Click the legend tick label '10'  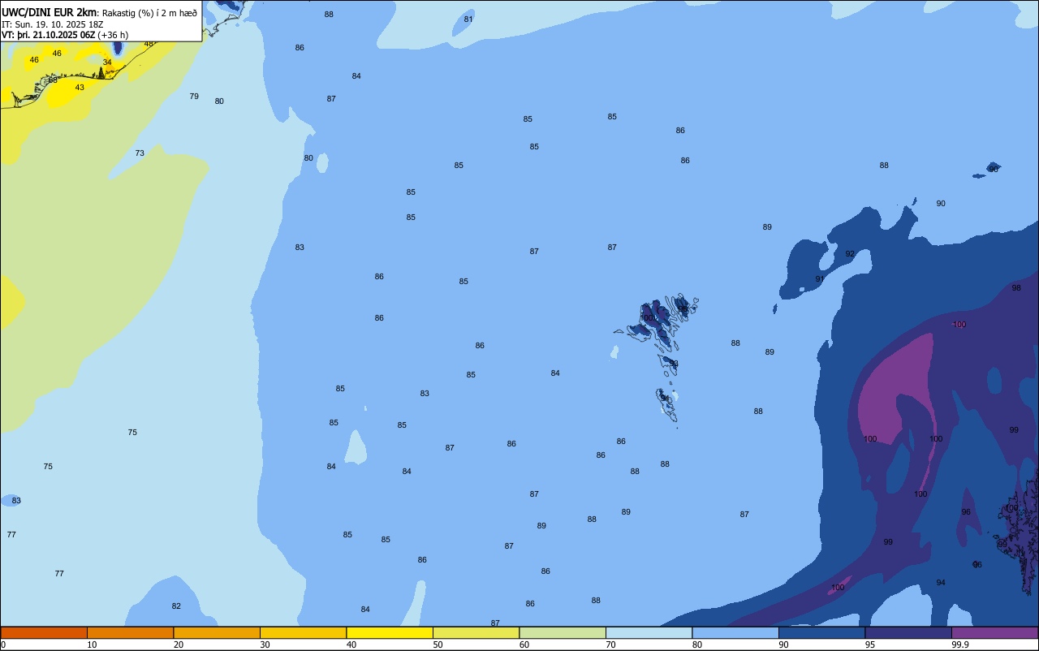click(93, 645)
